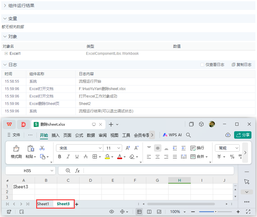Open the fill color dropdown arrow
Image resolution: width=257 pixels, height=217 pixels.
[x=112, y=157]
